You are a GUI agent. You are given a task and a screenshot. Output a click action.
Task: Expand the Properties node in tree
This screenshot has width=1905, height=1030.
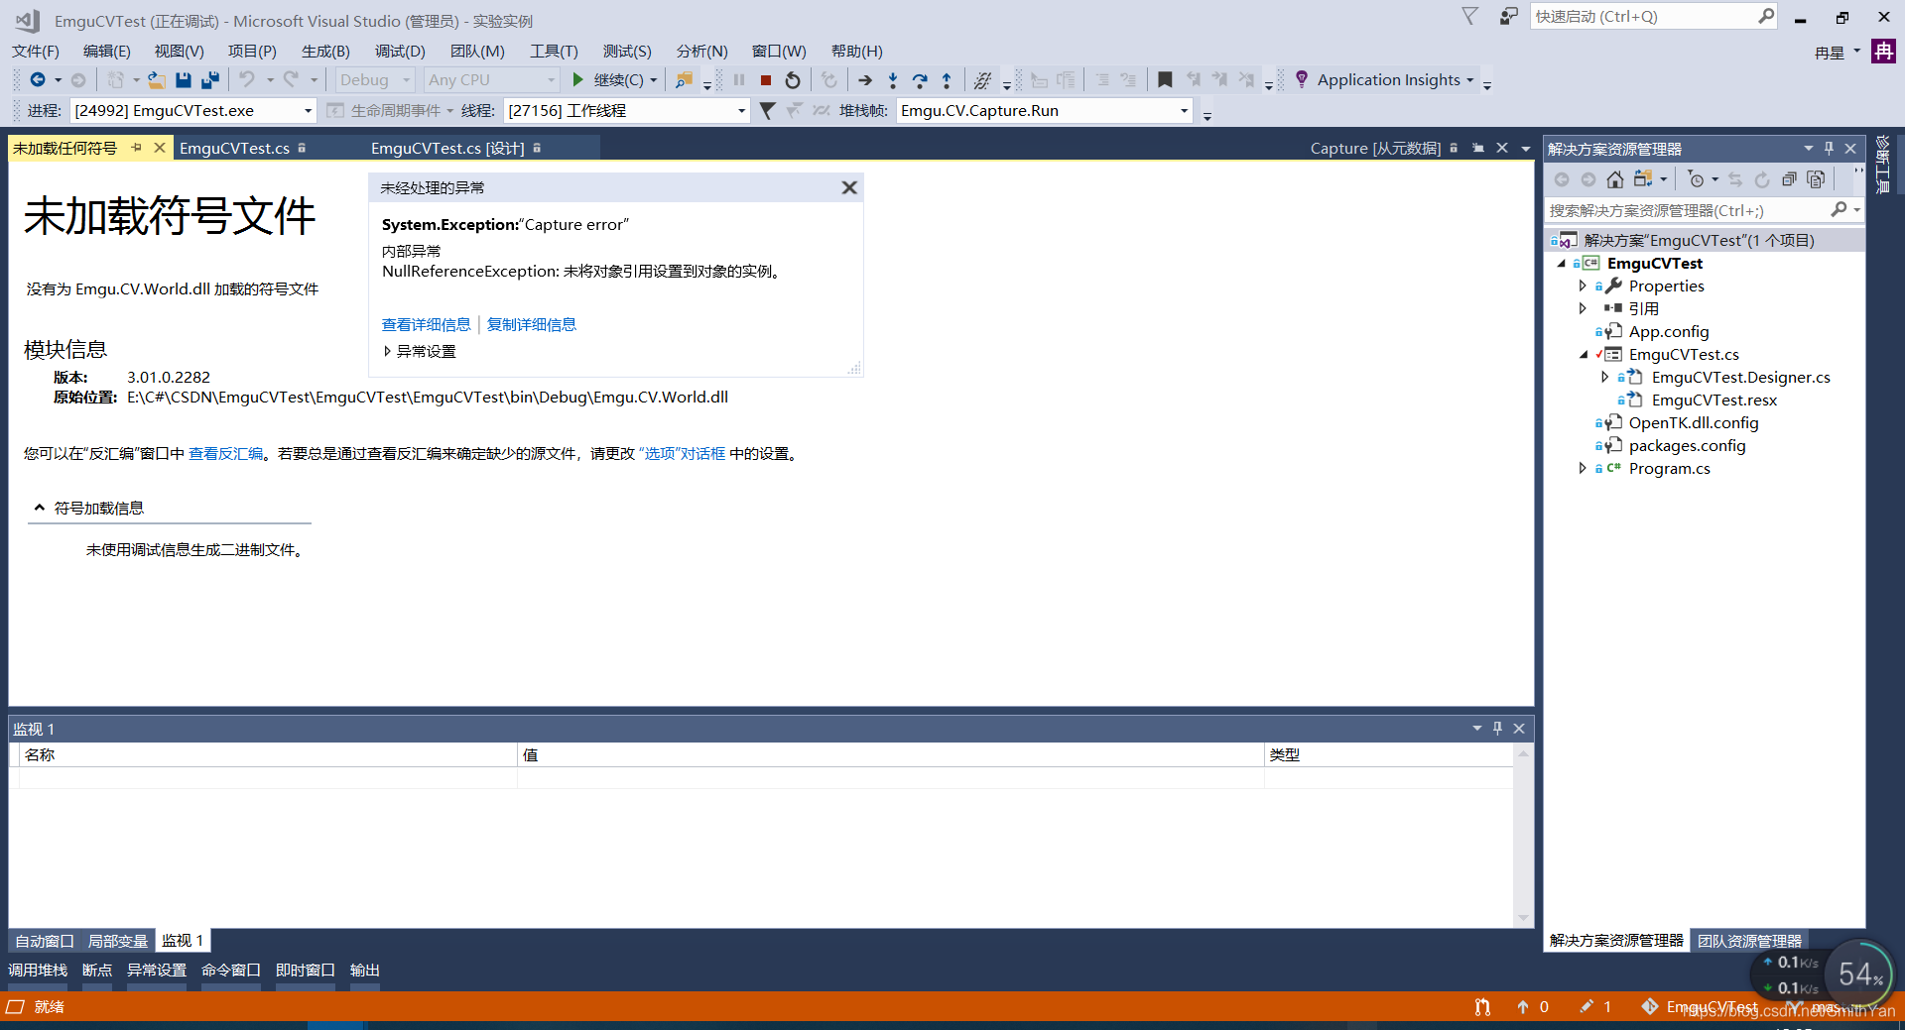1583,286
